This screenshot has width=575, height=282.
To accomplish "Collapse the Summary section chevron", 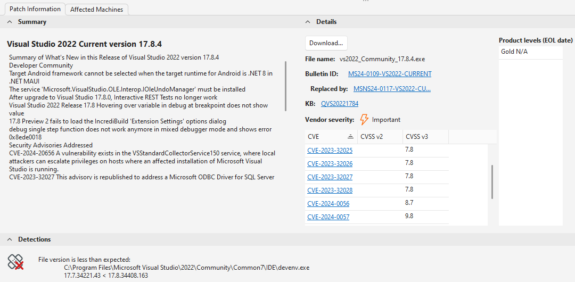I will click(x=9, y=22).
